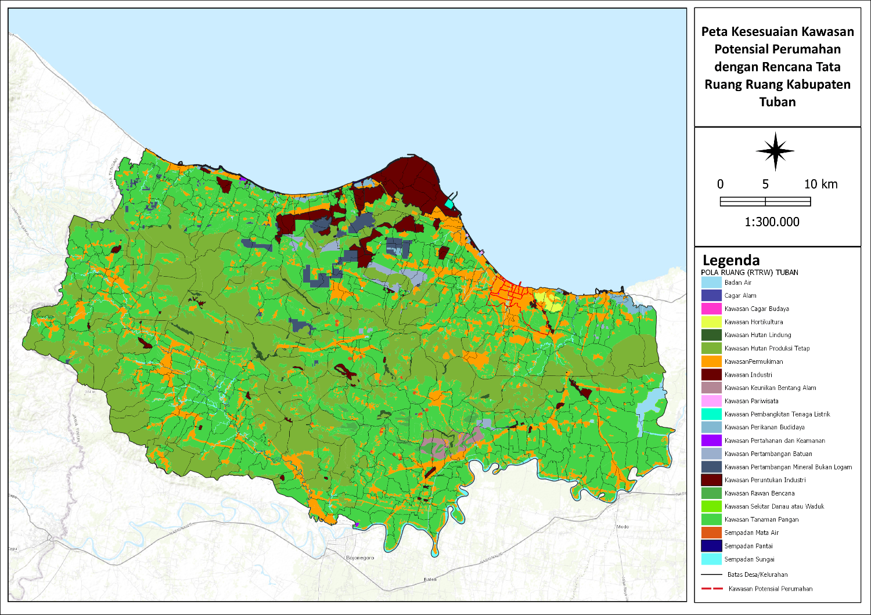Click the 1:300.000 scale text
This screenshot has height=615, width=871.
(x=772, y=222)
